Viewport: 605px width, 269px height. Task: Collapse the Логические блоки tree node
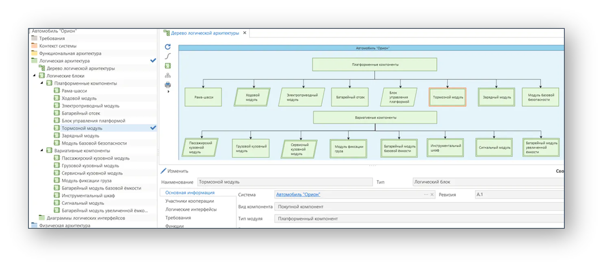point(34,76)
